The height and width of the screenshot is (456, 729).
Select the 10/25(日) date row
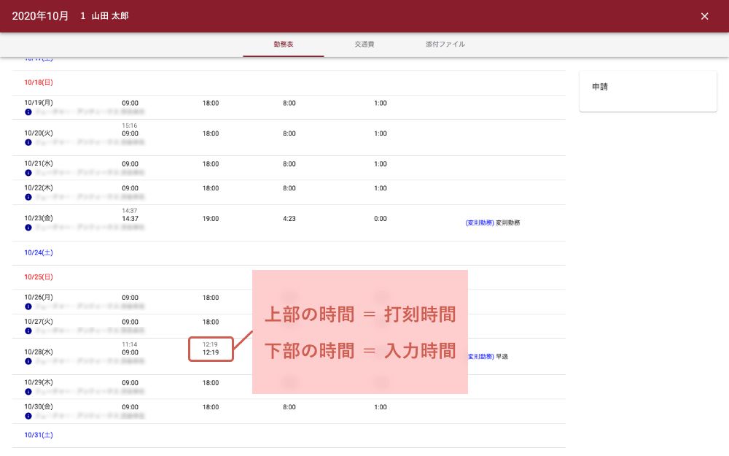click(x=39, y=277)
